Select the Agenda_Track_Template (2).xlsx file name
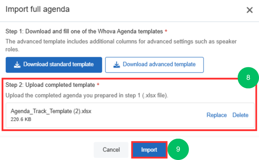 [x=51, y=111]
